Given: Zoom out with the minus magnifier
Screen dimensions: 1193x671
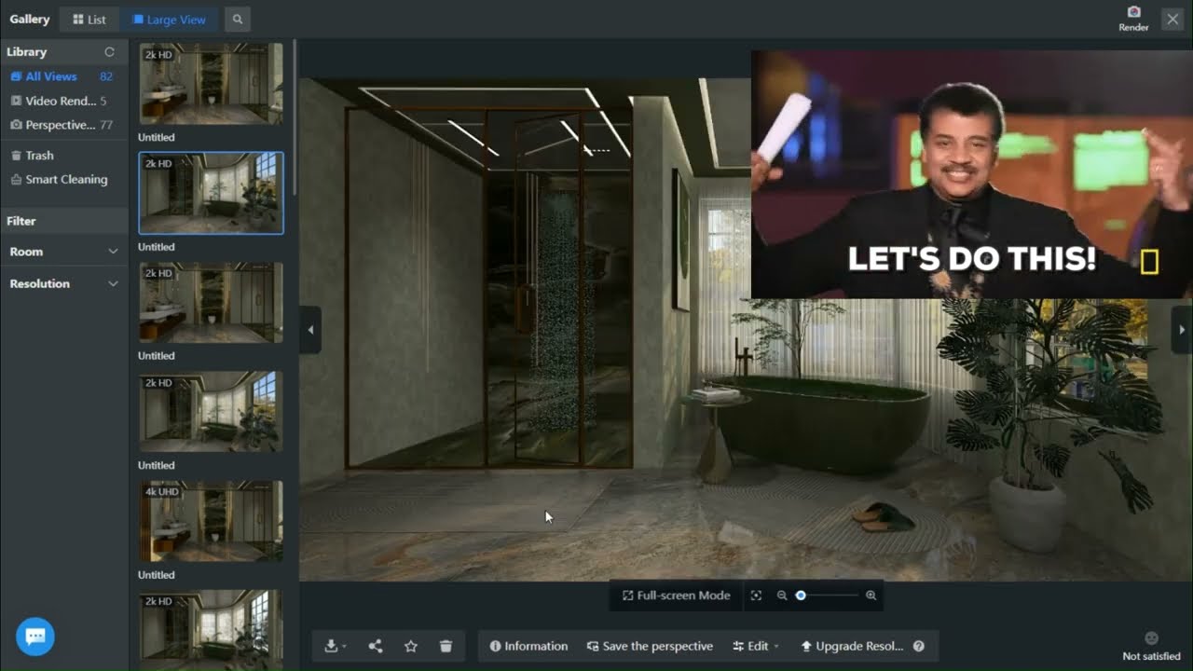Looking at the screenshot, I should point(782,596).
